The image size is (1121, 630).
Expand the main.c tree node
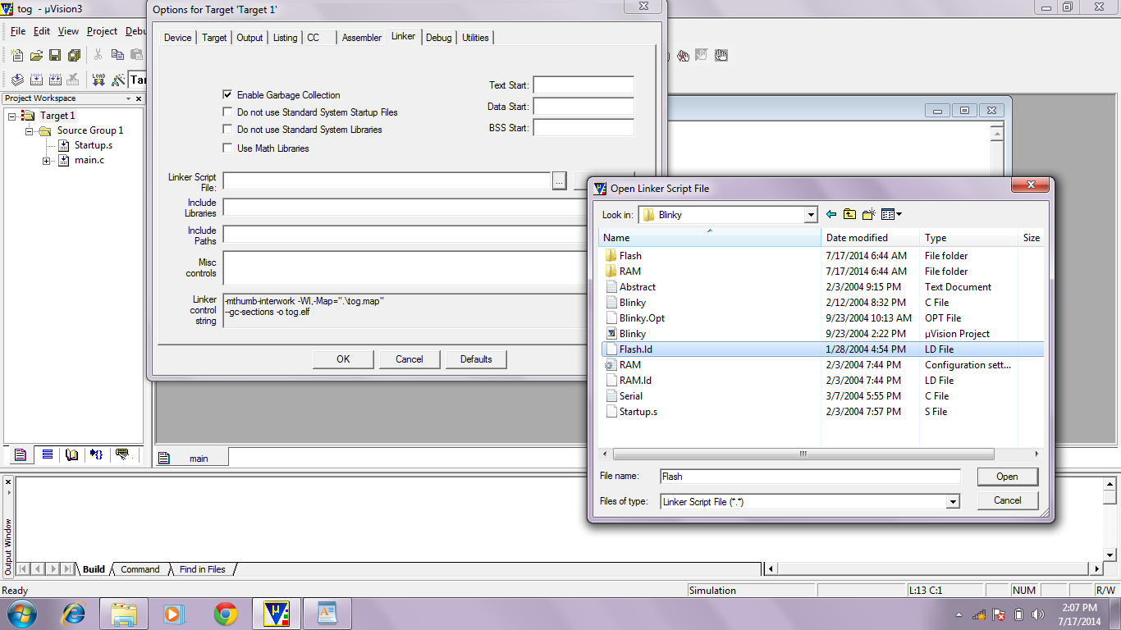[47, 161]
